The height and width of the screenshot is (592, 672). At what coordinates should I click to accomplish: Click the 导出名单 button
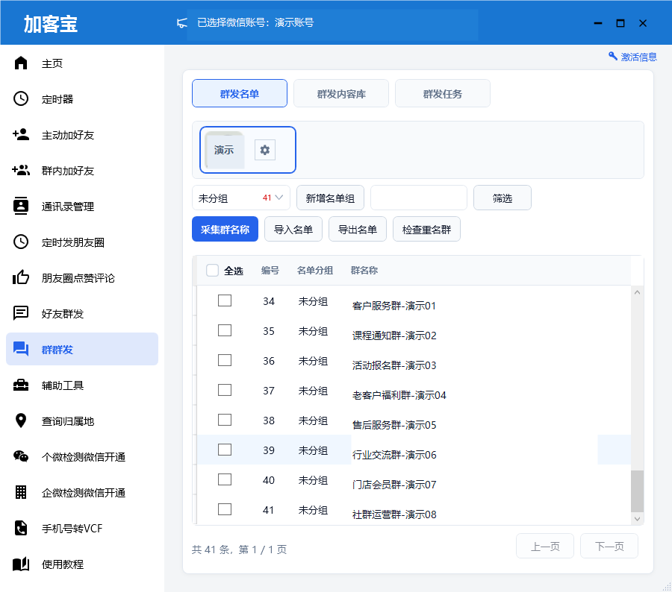[358, 229]
